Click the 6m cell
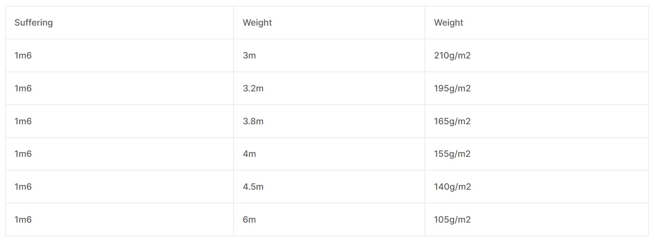This screenshot has width=655, height=242. pos(249,220)
